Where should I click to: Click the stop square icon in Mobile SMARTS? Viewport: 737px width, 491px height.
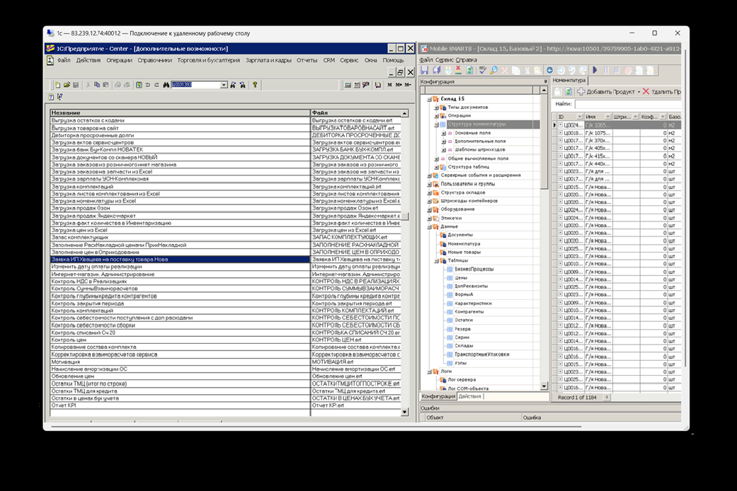pyautogui.click(x=617, y=70)
